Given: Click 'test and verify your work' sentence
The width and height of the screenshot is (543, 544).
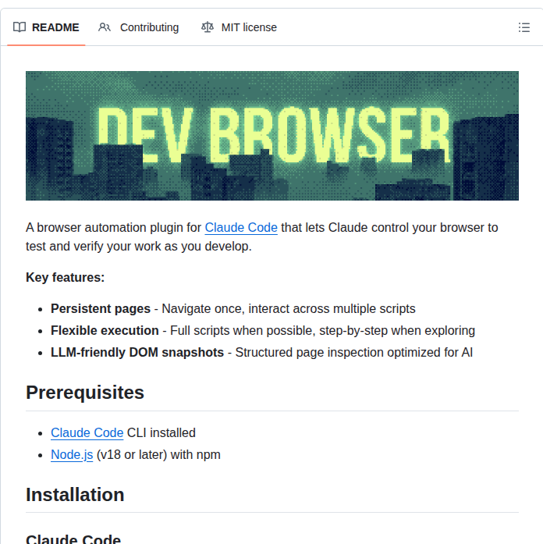Looking at the screenshot, I should [139, 246].
